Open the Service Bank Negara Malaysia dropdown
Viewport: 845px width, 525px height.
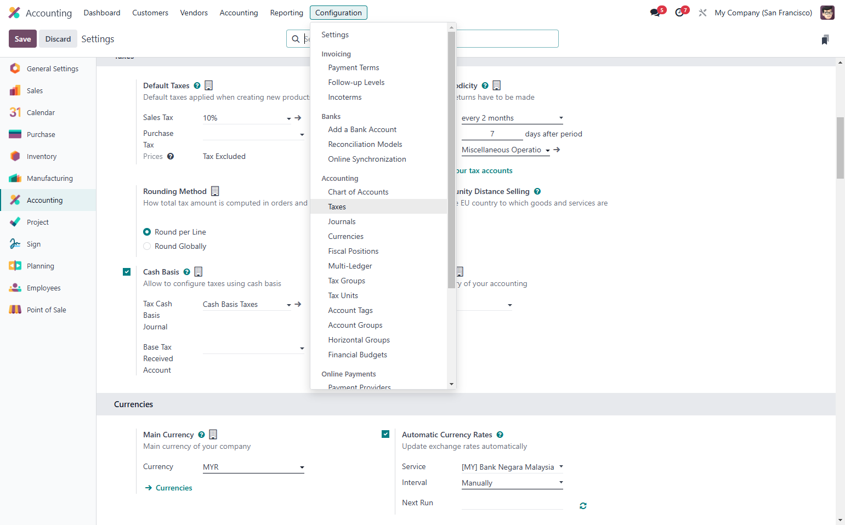[x=512, y=467]
